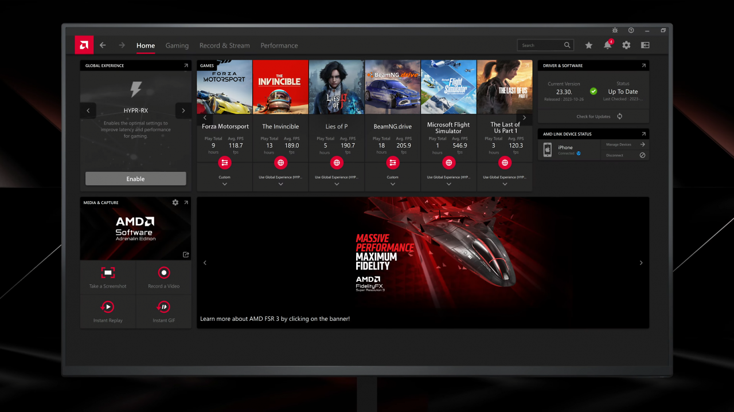Click The Invincible global experience icon
Image resolution: width=734 pixels, height=412 pixels.
(x=280, y=163)
